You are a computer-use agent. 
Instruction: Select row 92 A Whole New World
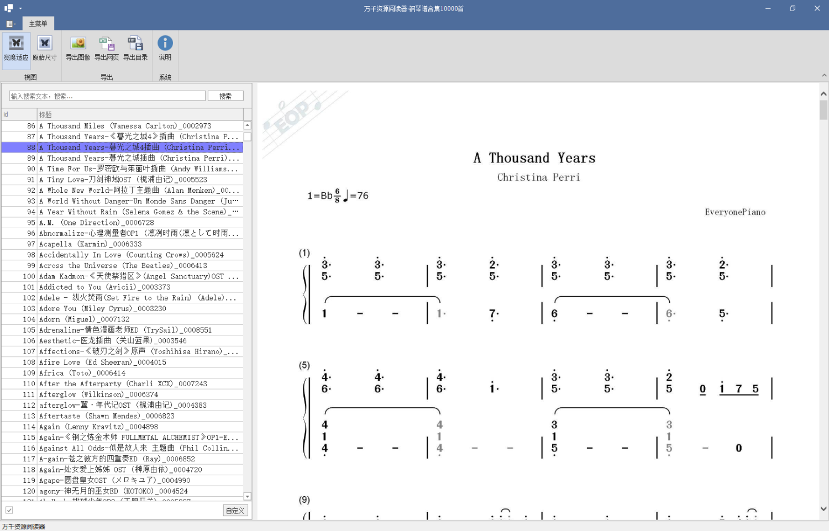122,190
